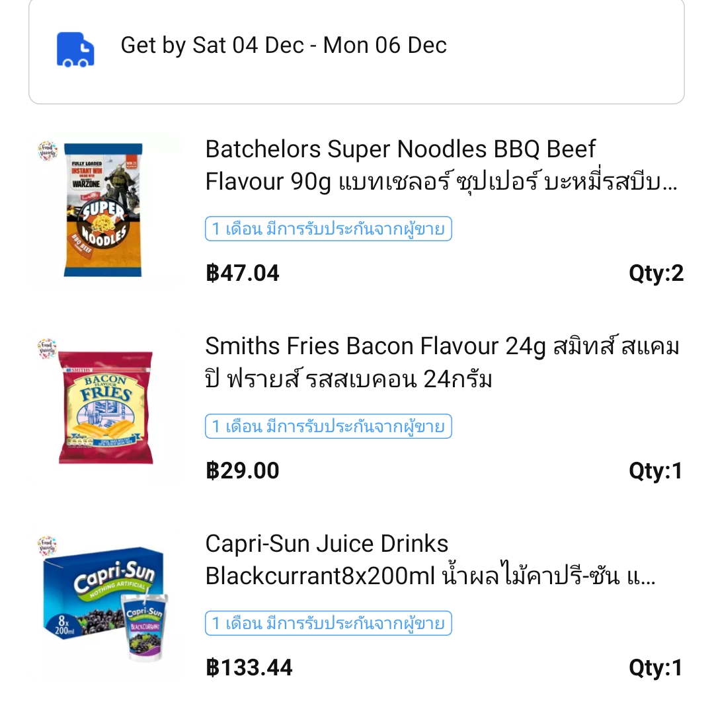Image resolution: width=714 pixels, height=717 pixels.
Task: Tap the Food Variety badge on the Bacon Fries image
Action: tap(48, 348)
